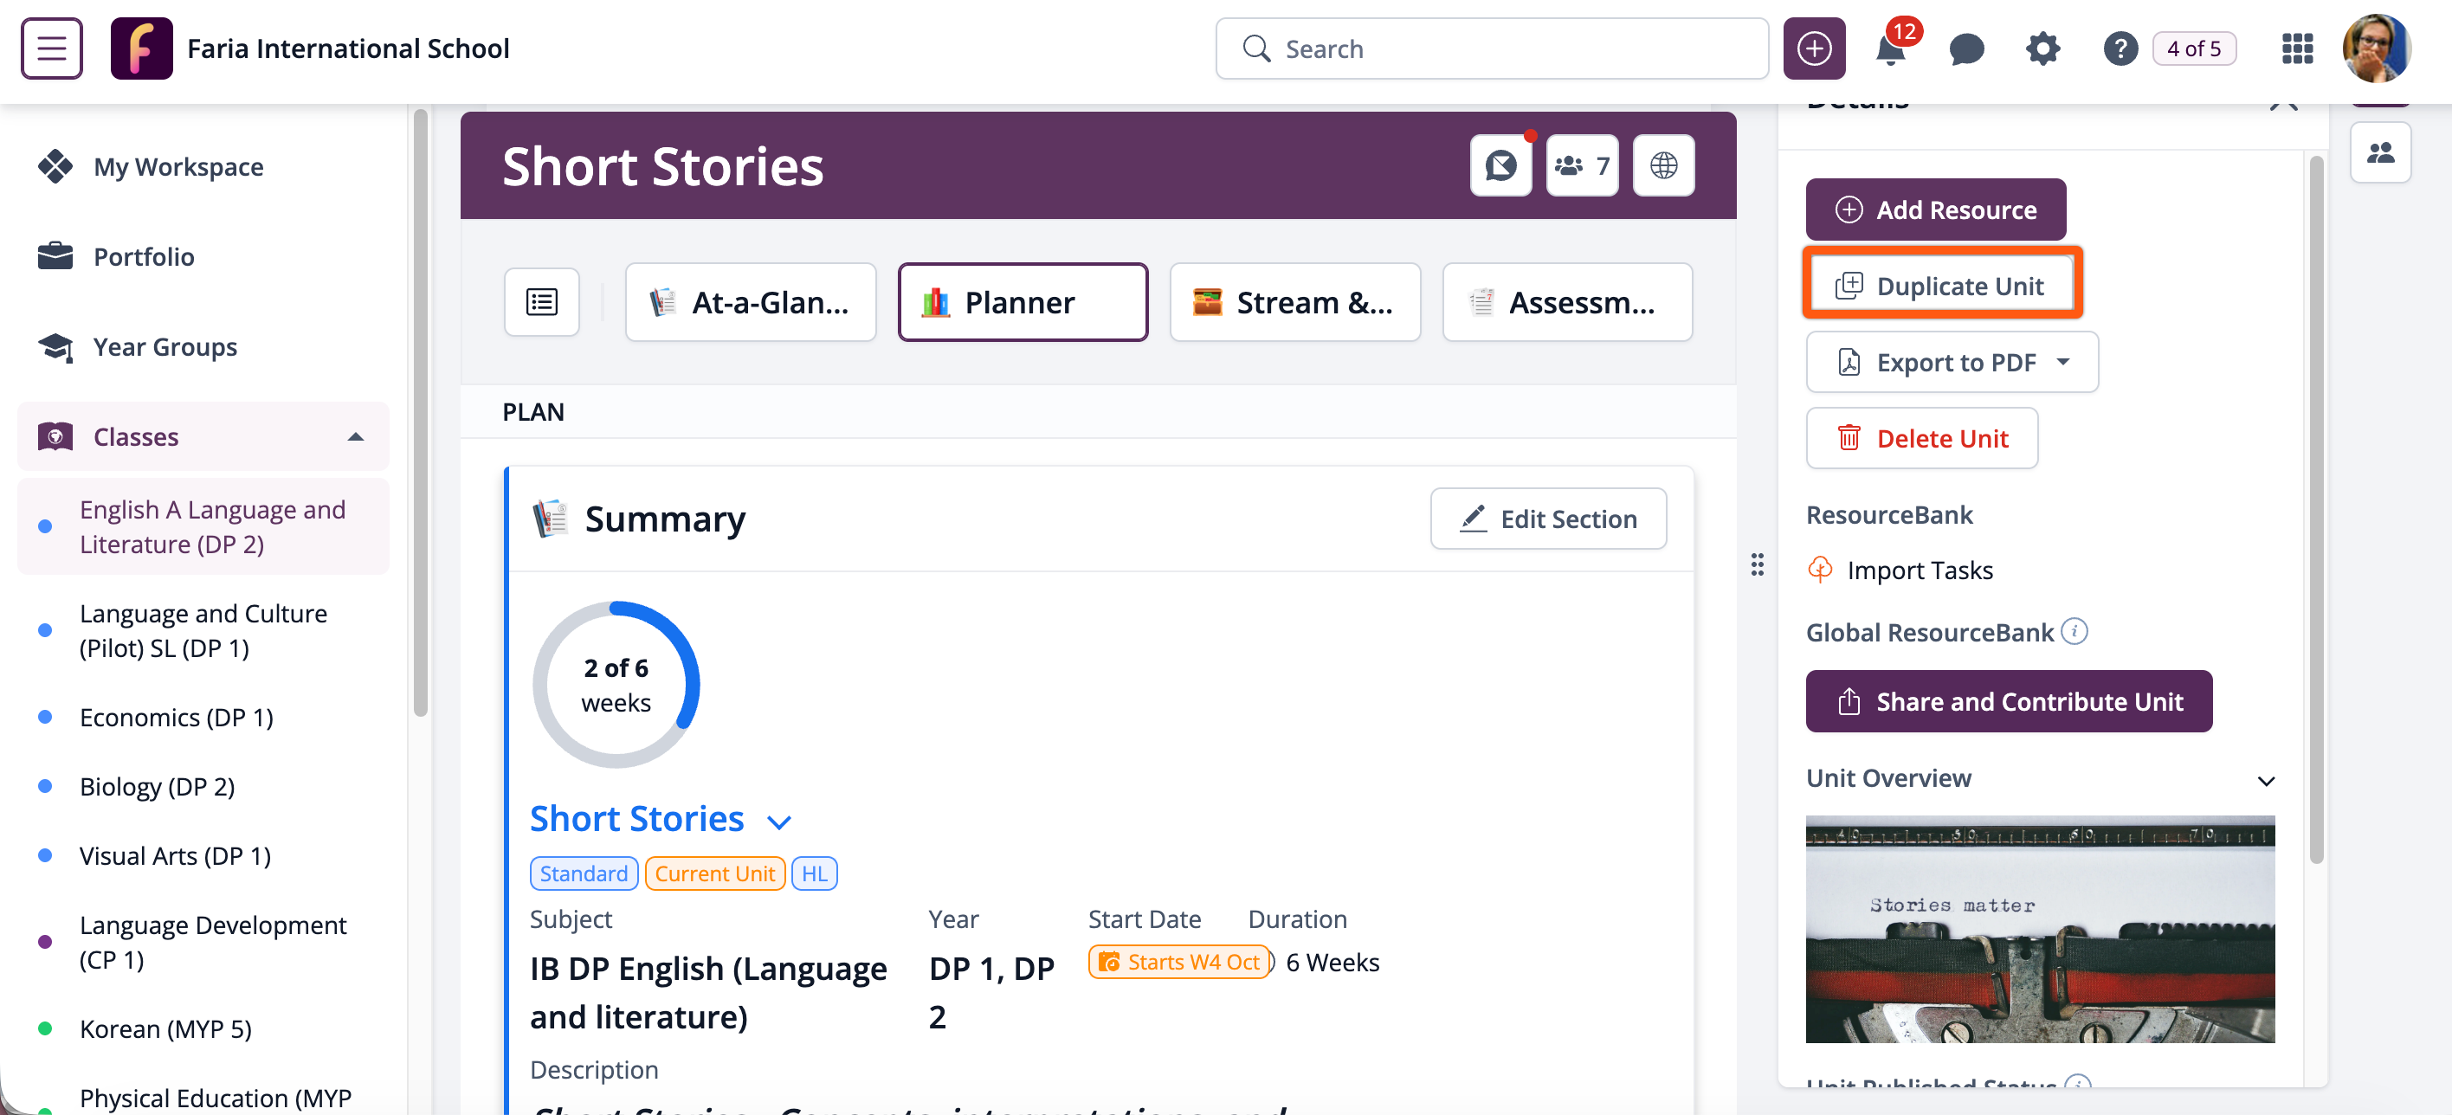Viewport: 2452px width, 1115px height.
Task: Collapse the Classes sidebar section
Action: point(355,436)
